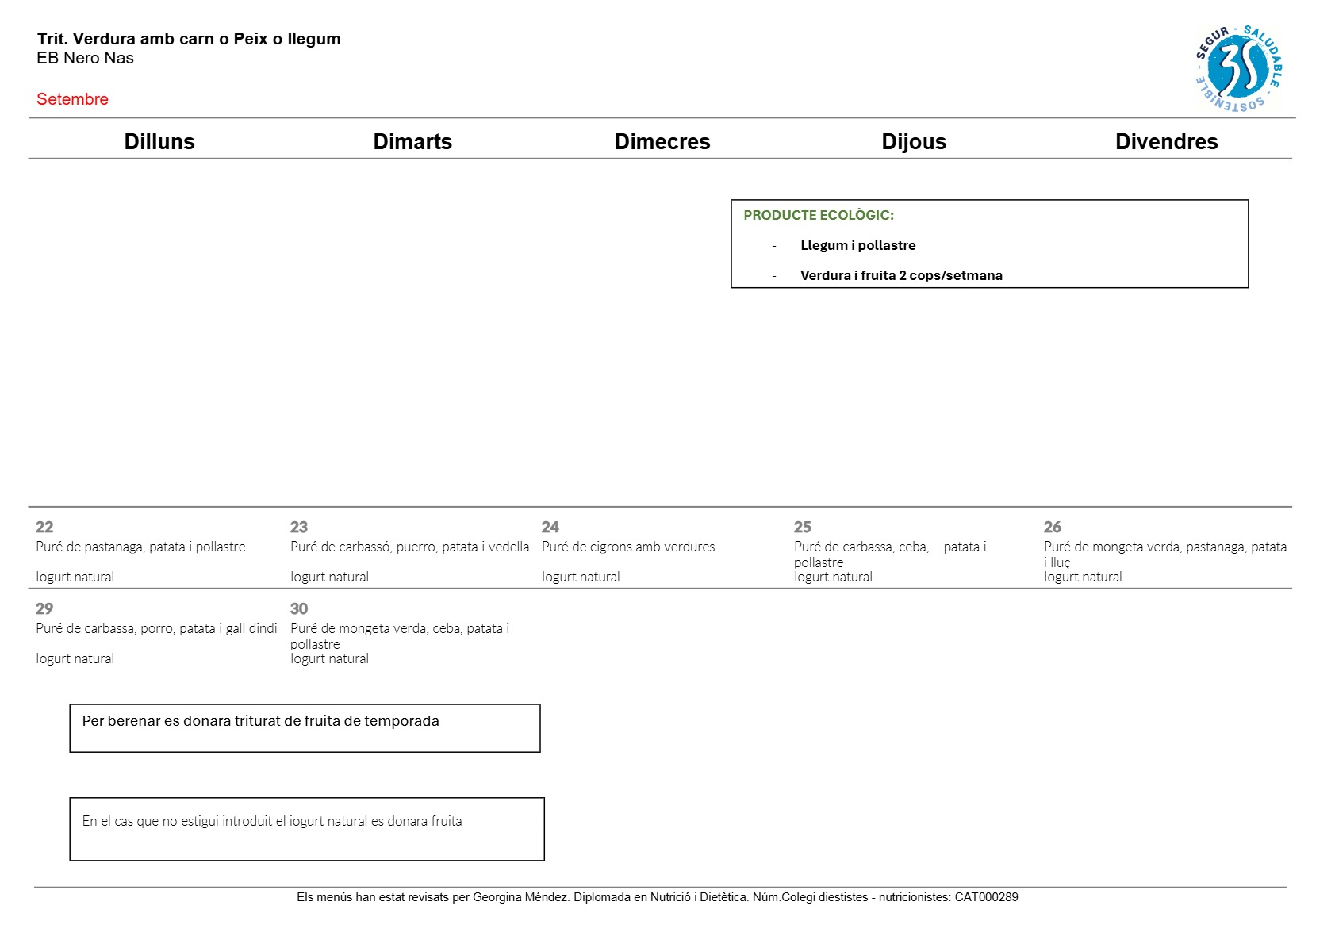Click 'Iogurt natural' under day 22
The height and width of the screenshot is (944, 1335).
pyautogui.click(x=75, y=577)
